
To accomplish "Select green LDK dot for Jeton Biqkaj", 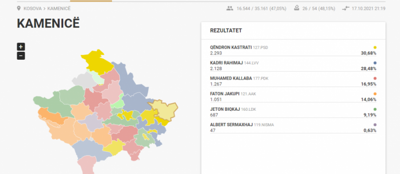I will (x=375, y=109).
